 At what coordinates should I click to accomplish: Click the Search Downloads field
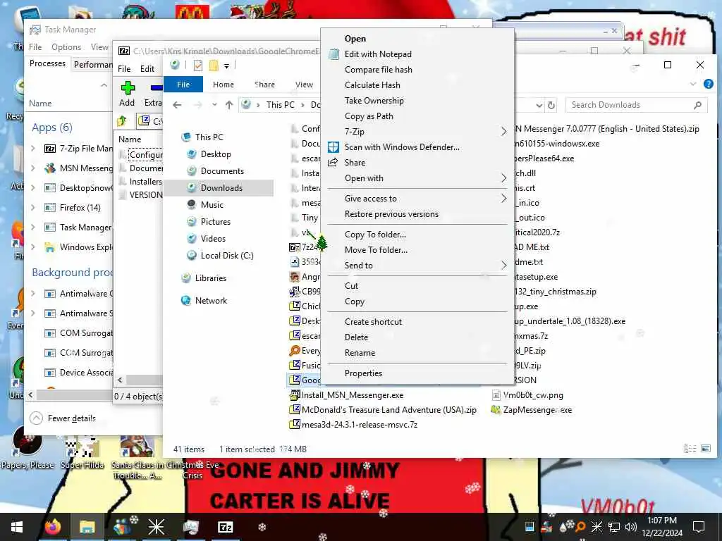coord(636,106)
